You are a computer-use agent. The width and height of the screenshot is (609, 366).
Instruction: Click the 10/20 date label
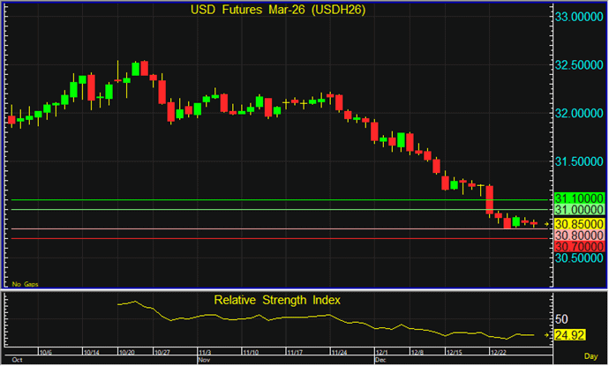pos(124,351)
